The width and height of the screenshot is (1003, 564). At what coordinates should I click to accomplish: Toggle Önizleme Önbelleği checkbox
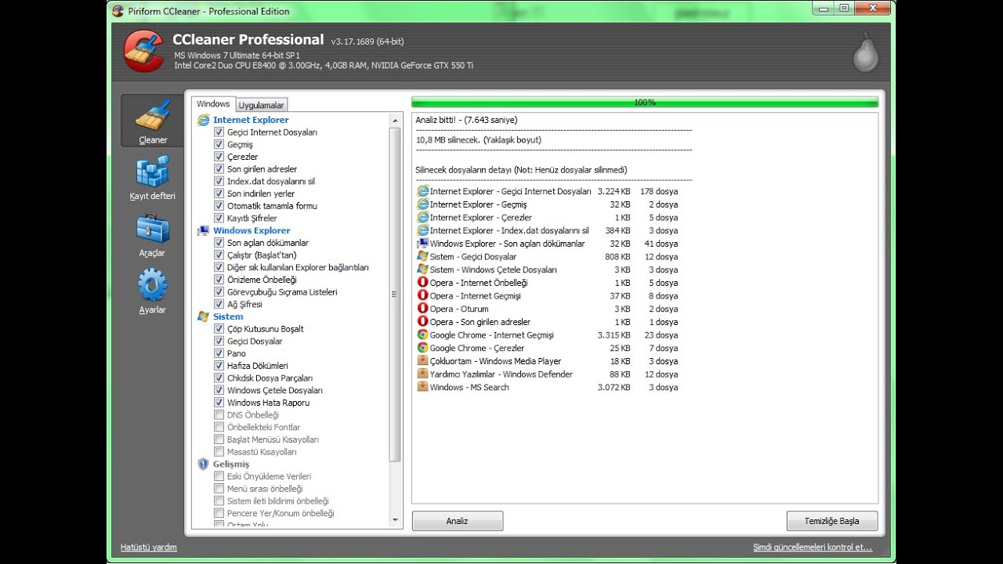click(219, 280)
